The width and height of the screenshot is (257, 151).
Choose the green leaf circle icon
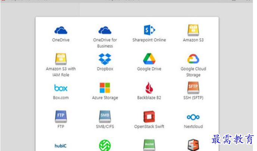[x=105, y=145]
